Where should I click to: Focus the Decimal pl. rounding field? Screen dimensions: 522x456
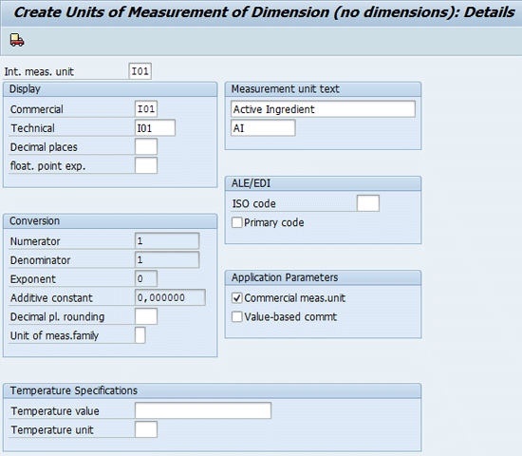pos(146,316)
